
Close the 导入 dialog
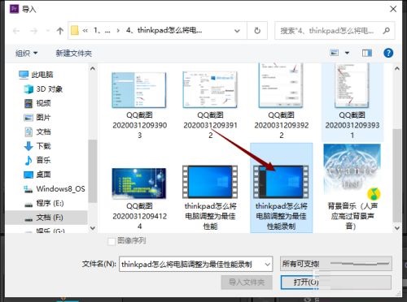(x=393, y=9)
